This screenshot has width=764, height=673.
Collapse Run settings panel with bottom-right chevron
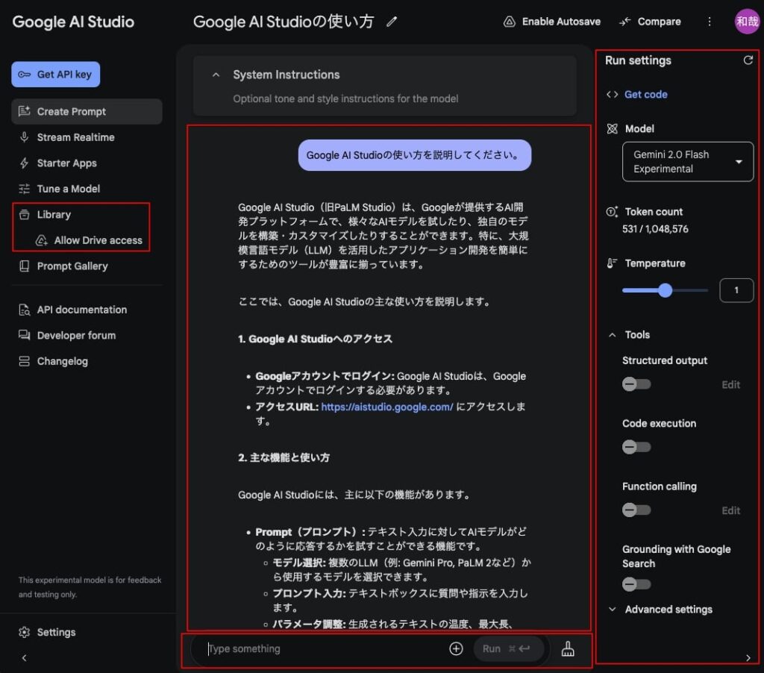pos(748,658)
